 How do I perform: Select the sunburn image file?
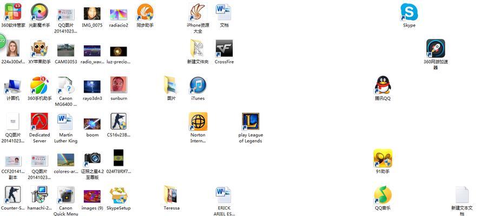click(118, 85)
